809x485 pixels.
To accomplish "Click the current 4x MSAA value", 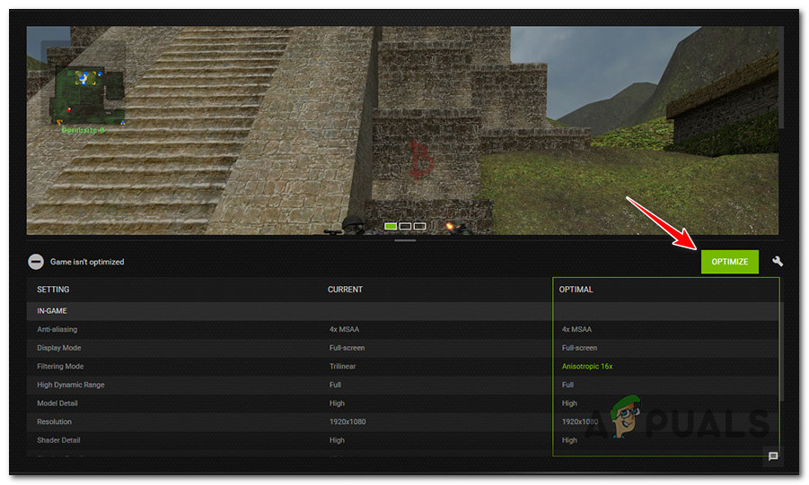I will point(344,329).
